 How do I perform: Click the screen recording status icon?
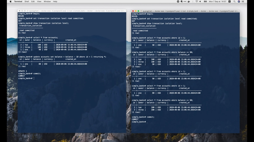click(x=178, y=2)
